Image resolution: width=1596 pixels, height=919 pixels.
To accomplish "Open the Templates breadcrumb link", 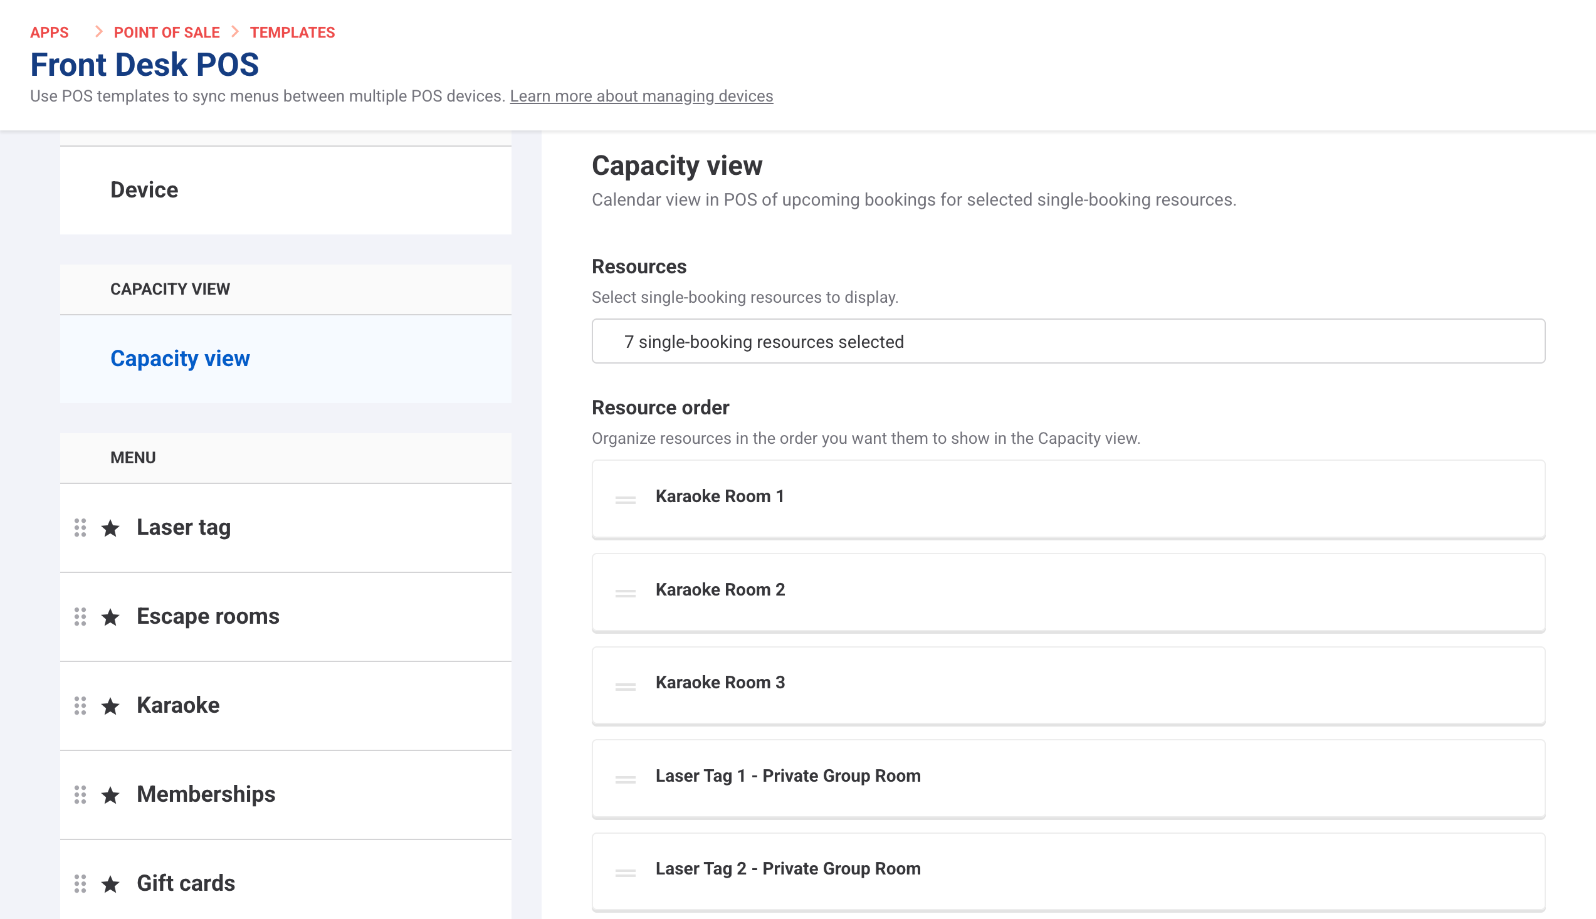I will coord(292,32).
